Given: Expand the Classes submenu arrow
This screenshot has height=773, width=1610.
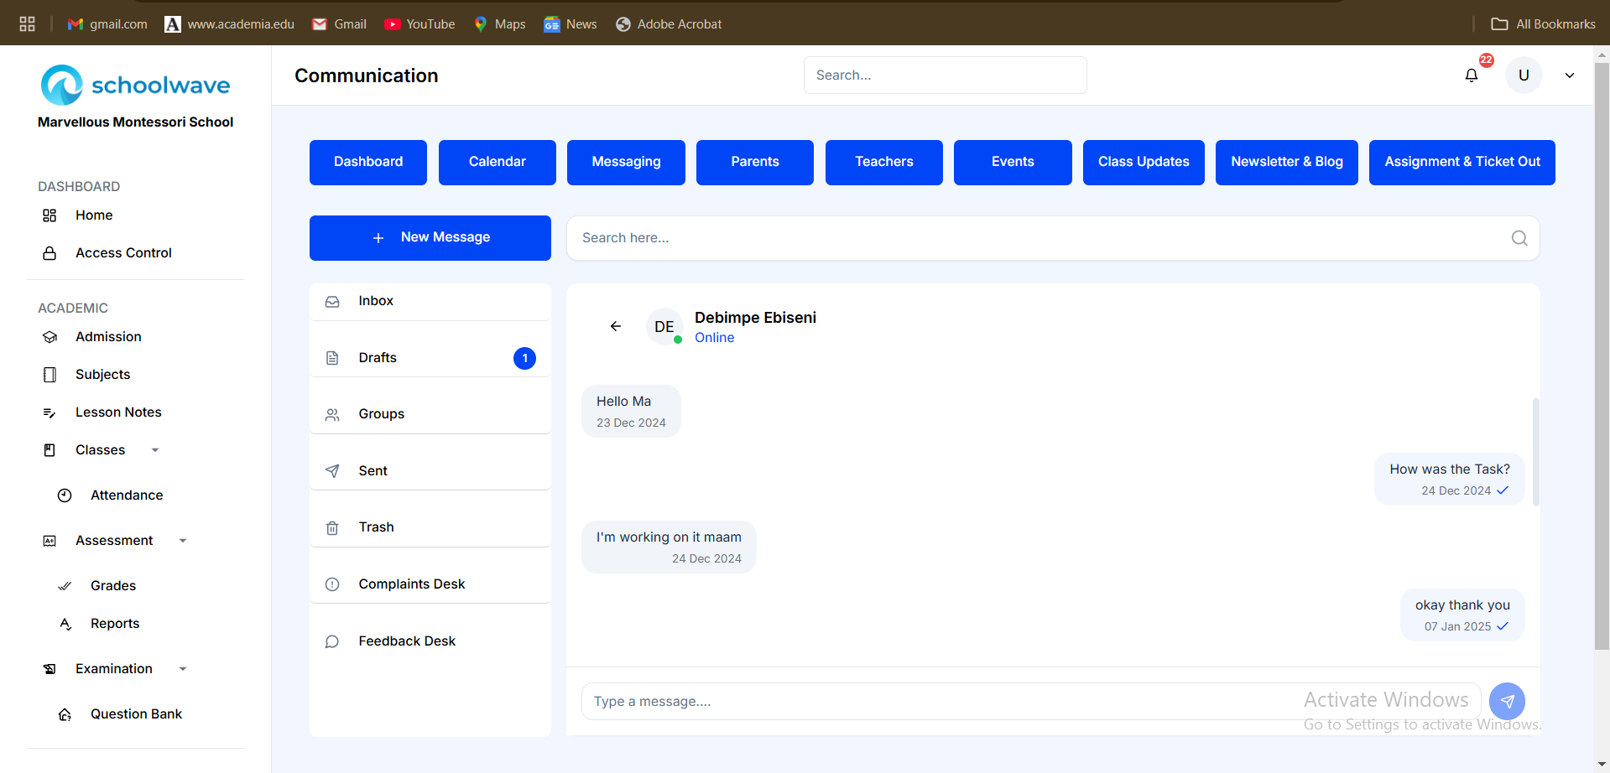Looking at the screenshot, I should (x=155, y=450).
